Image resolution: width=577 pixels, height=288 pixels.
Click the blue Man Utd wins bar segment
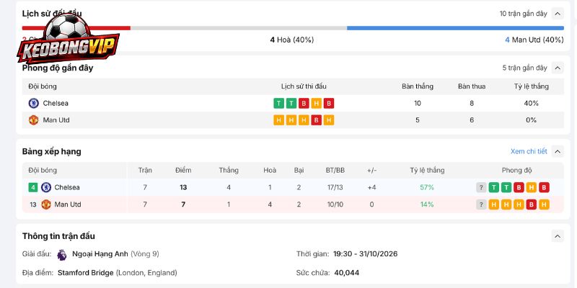point(455,28)
